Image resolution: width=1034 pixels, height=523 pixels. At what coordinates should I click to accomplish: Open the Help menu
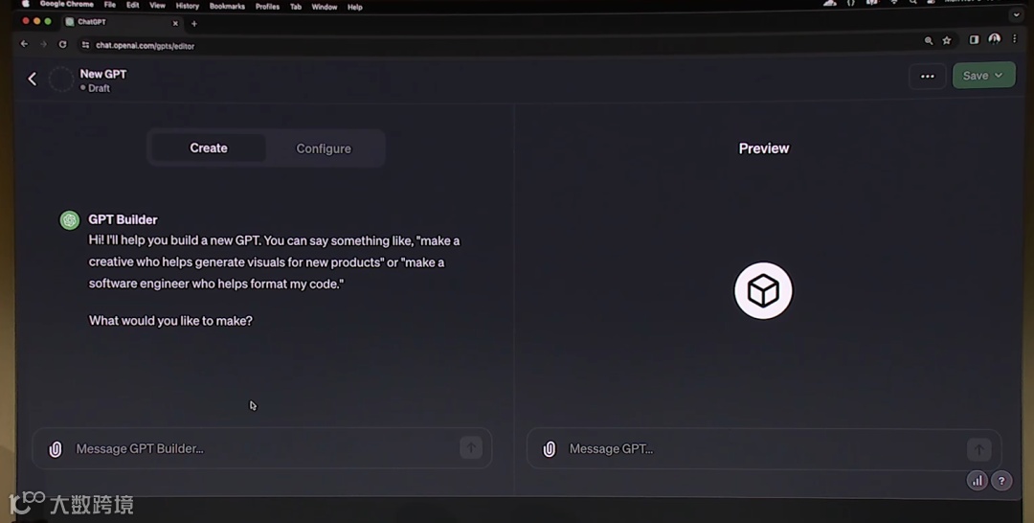tap(355, 8)
